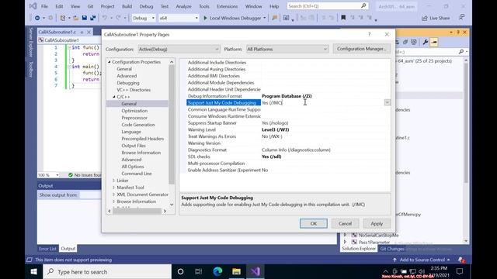Open the Action Center notification icon
497x279 pixels.
coord(460,271)
